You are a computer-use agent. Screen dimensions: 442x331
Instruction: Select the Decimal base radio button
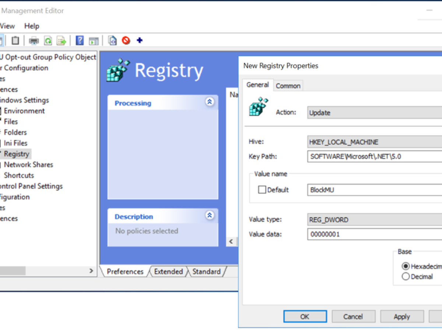tap(406, 277)
